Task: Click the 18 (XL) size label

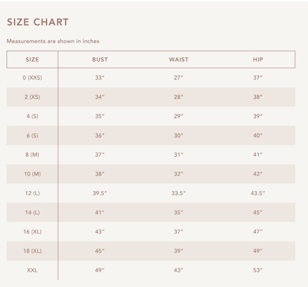Action: coord(32,251)
